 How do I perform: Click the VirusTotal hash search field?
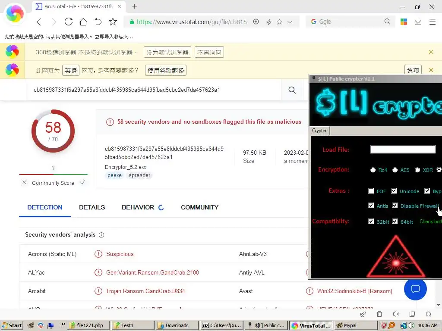pos(154,90)
